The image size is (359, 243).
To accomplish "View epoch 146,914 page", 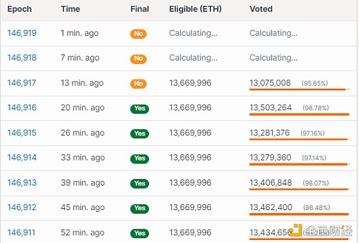I will 22,157.
